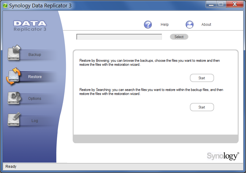
Task: Click the Log drive icon with pencil
Action: pyautogui.click(x=14, y=119)
